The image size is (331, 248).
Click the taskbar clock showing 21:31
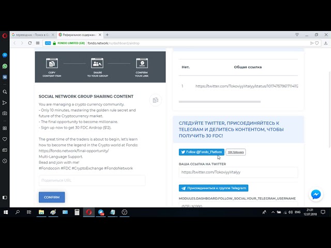(x=310, y=212)
